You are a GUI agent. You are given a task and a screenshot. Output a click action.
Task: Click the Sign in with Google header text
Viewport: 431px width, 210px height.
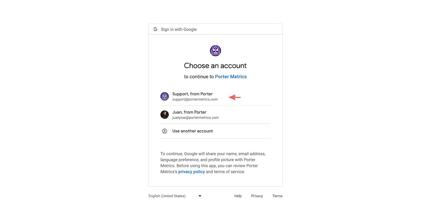179,29
